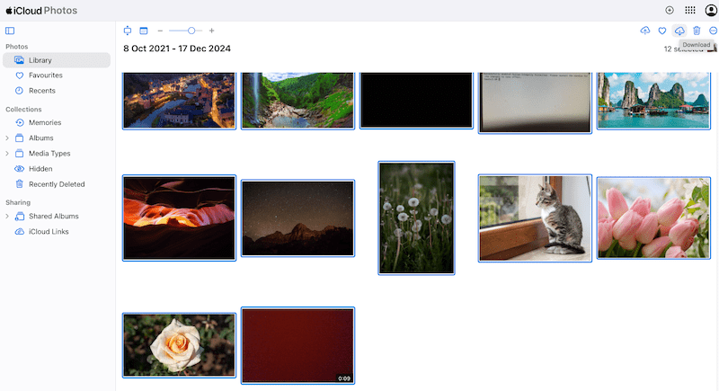This screenshot has width=719, height=391.
Task: Expand the Albums section
Action: [x=7, y=138]
